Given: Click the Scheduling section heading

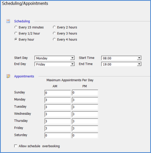Looking at the screenshot, I should point(22,21).
